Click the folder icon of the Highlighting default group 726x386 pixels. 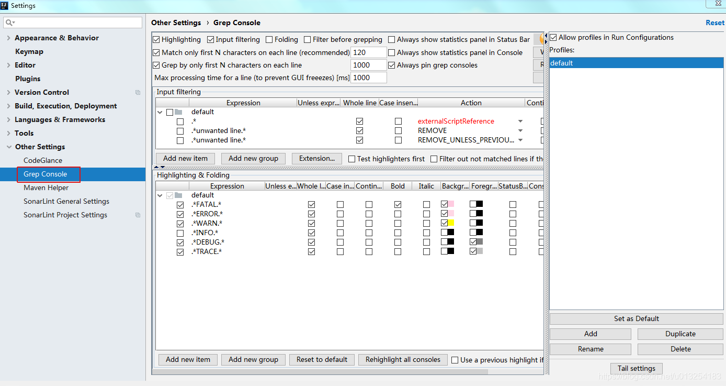pos(178,195)
